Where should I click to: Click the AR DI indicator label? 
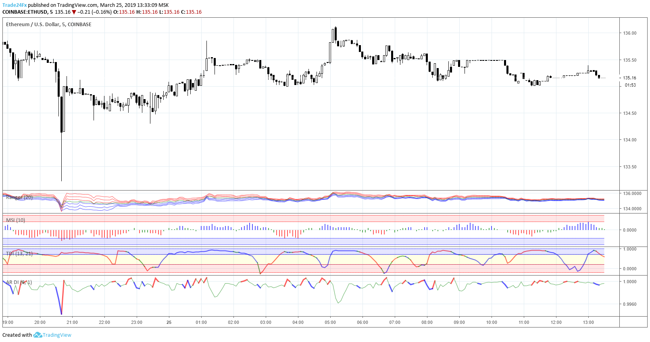pos(19,282)
